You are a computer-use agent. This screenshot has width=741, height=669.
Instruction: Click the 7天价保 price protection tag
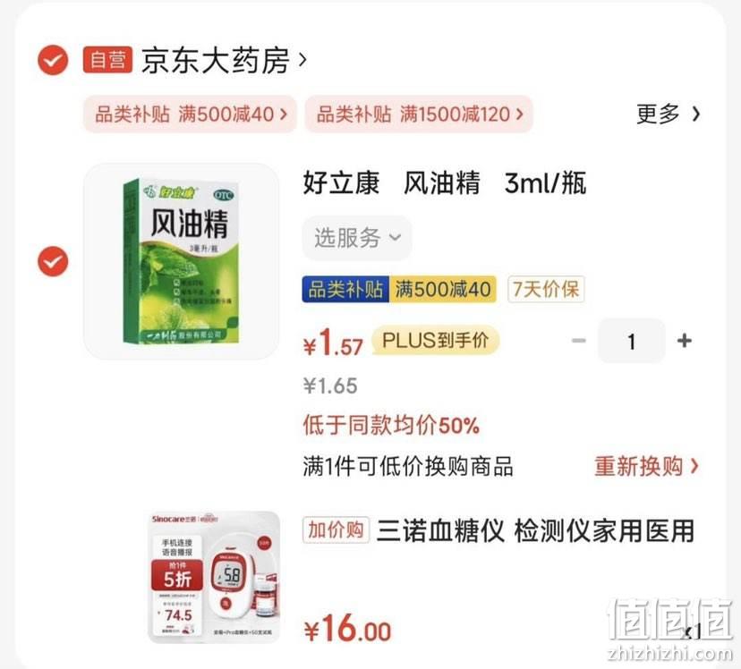pos(546,289)
